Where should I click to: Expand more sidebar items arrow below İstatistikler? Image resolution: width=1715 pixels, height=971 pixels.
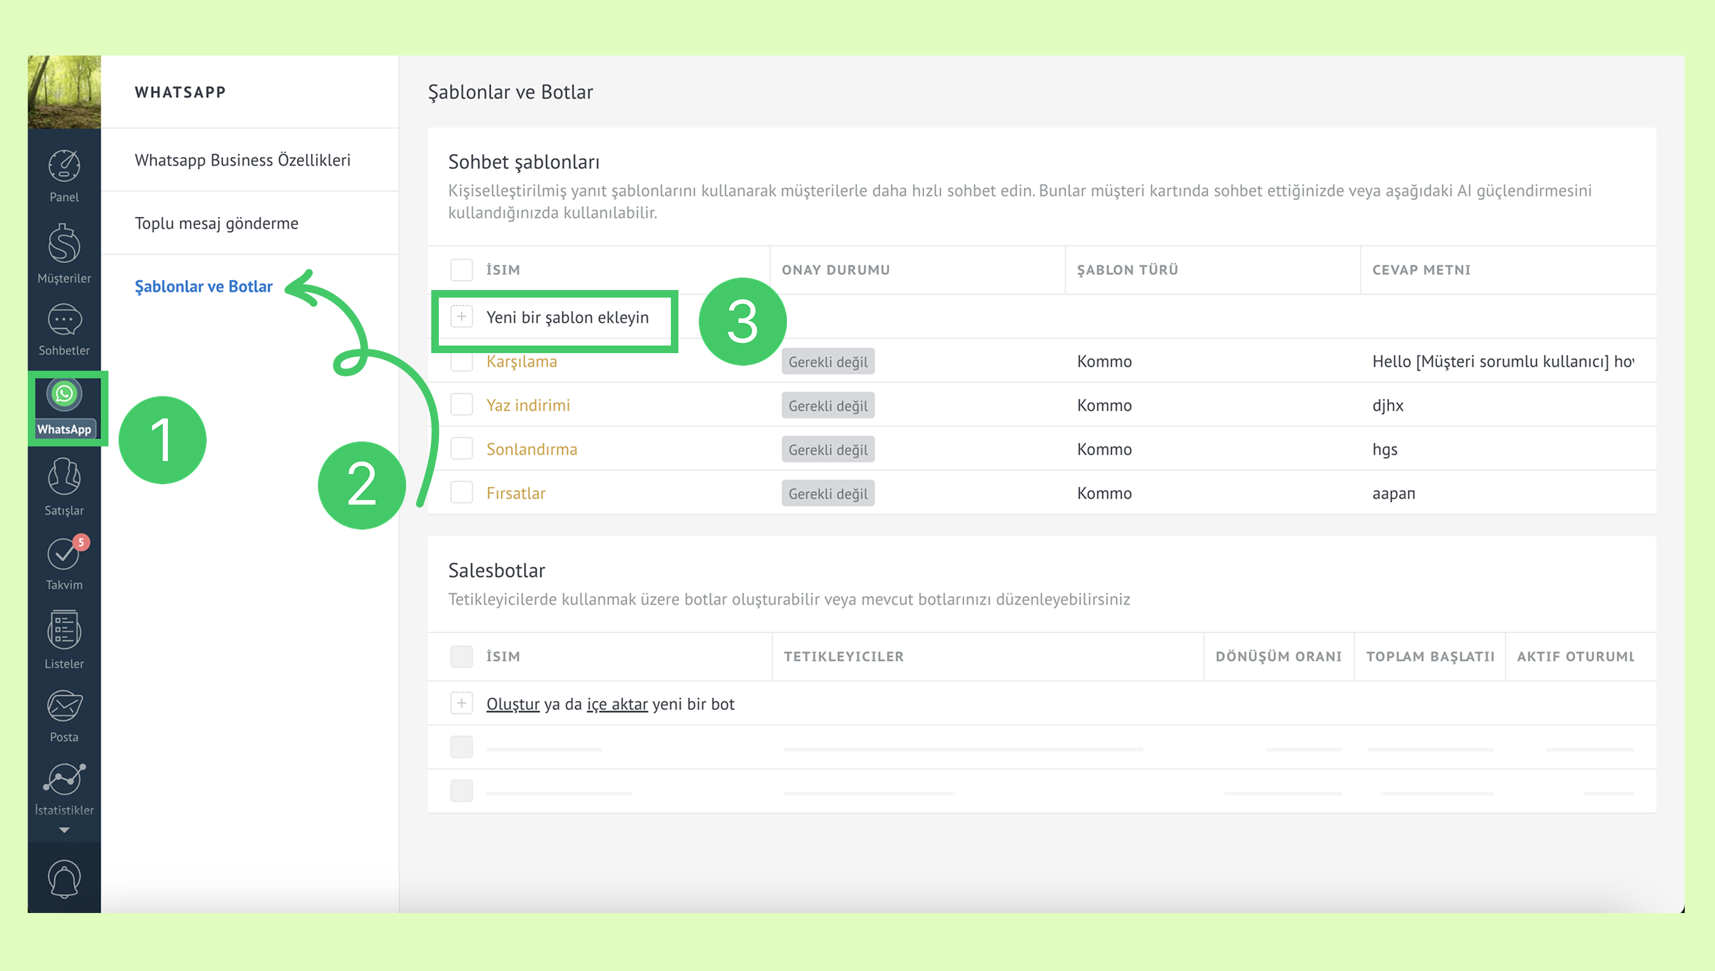click(64, 830)
